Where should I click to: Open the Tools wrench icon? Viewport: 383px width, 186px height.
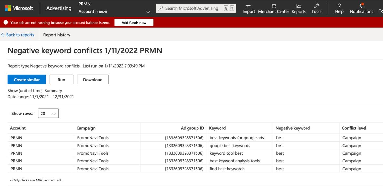tap(316, 5)
